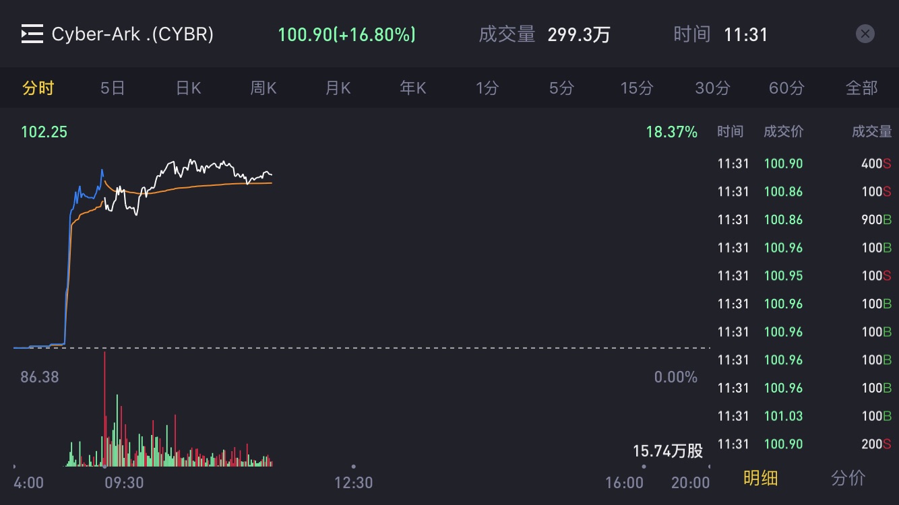899x505 pixels.
Task: Choose the 5分 five-minute interval
Action: pos(561,88)
